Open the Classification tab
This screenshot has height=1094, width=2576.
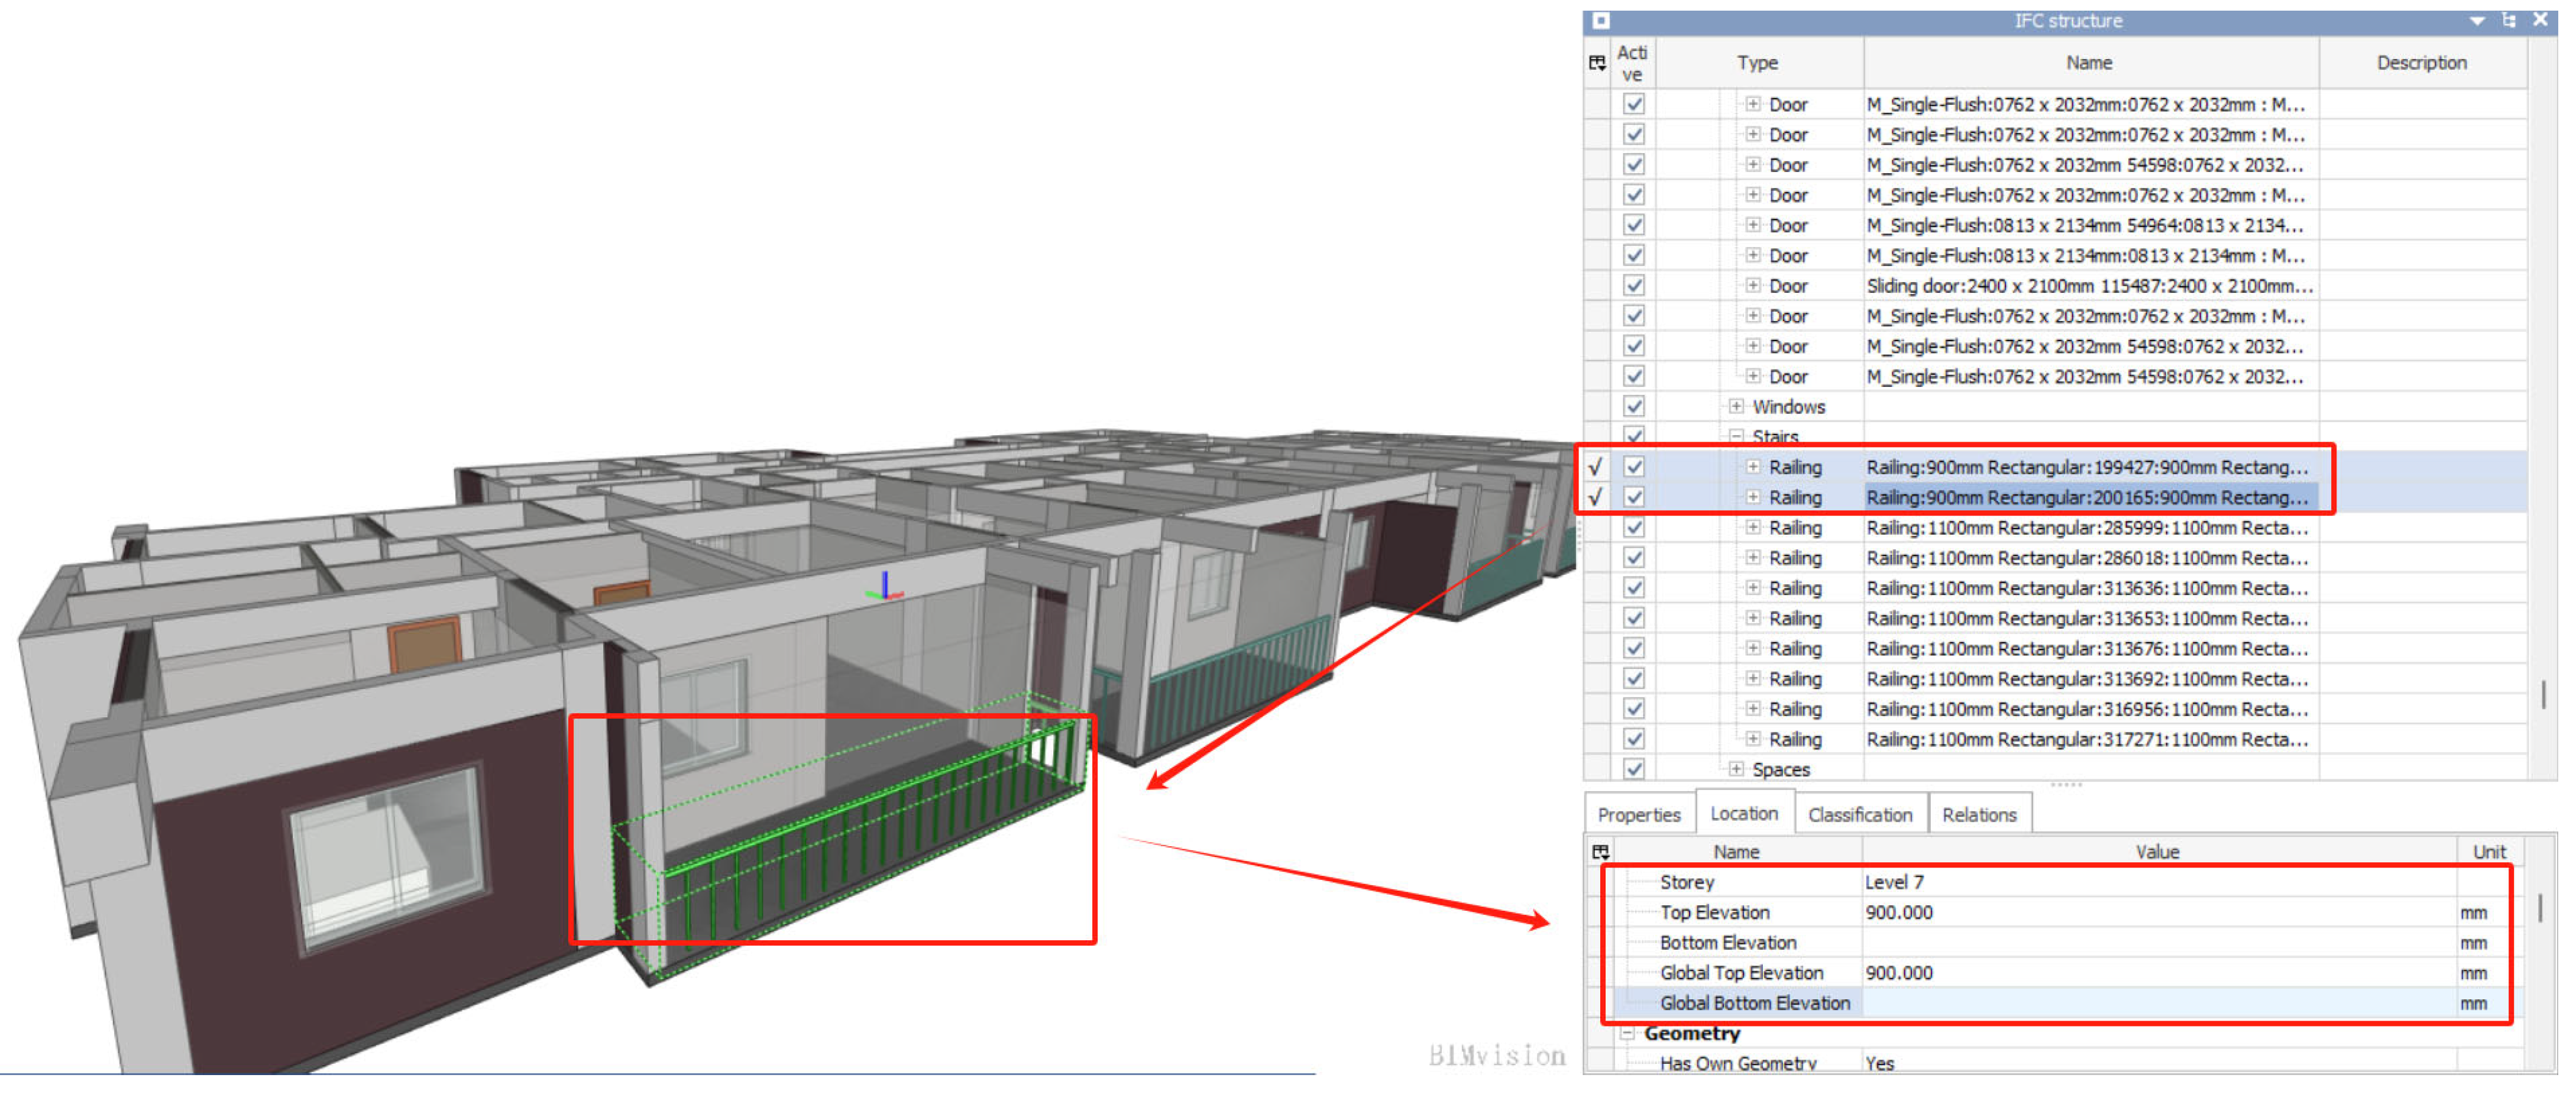(x=1859, y=815)
